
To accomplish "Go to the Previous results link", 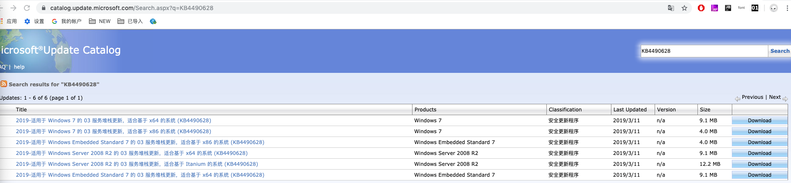I will (x=752, y=97).
